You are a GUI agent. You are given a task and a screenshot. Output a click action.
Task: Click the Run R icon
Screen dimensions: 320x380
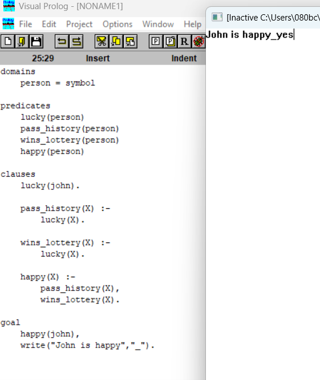click(184, 42)
